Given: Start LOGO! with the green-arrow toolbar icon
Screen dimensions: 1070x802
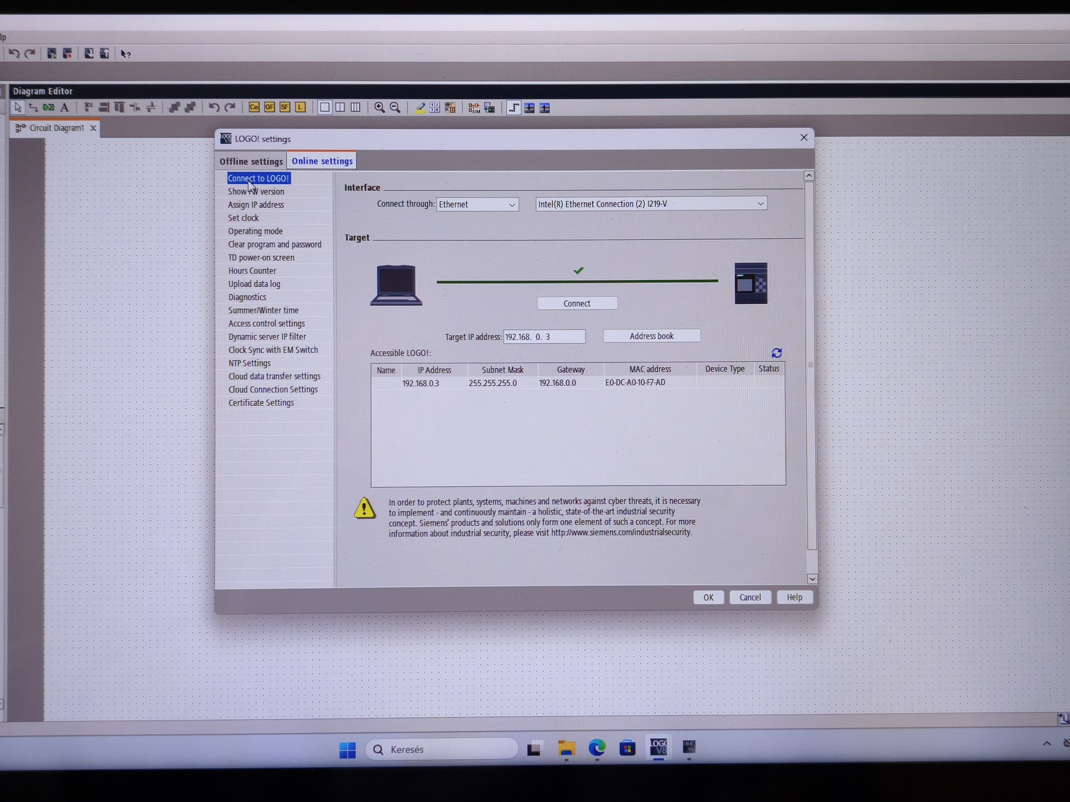Looking at the screenshot, I should point(51,54).
